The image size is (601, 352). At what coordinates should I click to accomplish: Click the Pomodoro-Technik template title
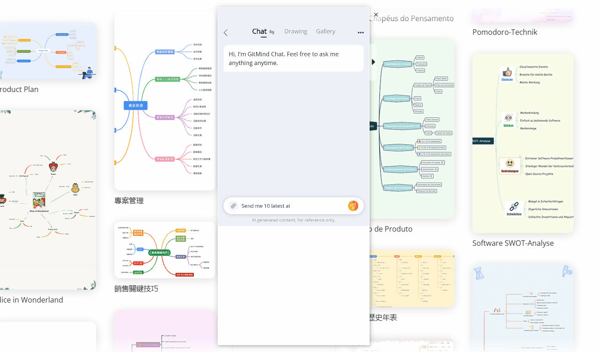point(504,32)
